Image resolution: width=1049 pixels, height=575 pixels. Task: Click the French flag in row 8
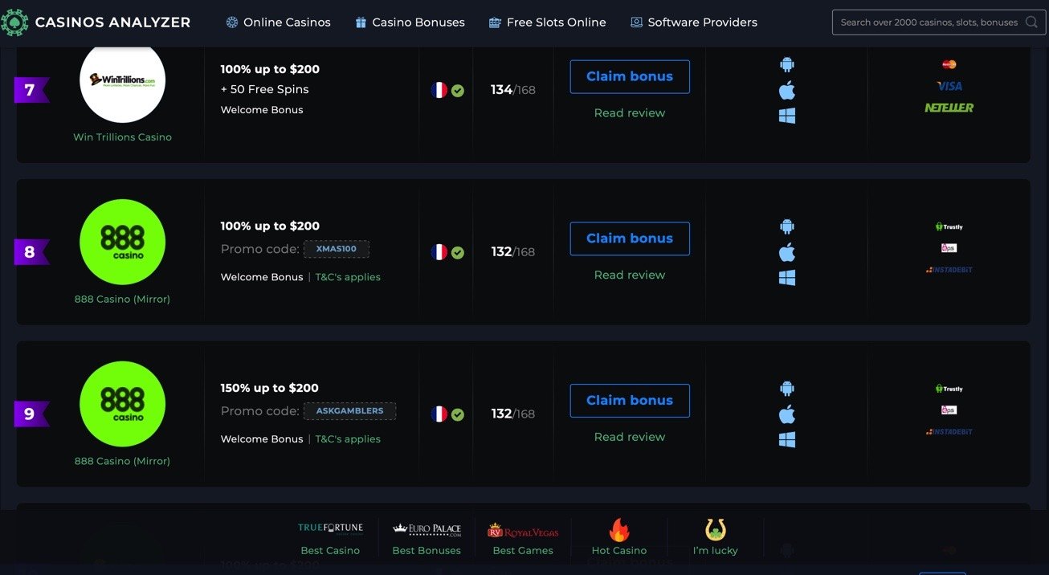pyautogui.click(x=439, y=252)
